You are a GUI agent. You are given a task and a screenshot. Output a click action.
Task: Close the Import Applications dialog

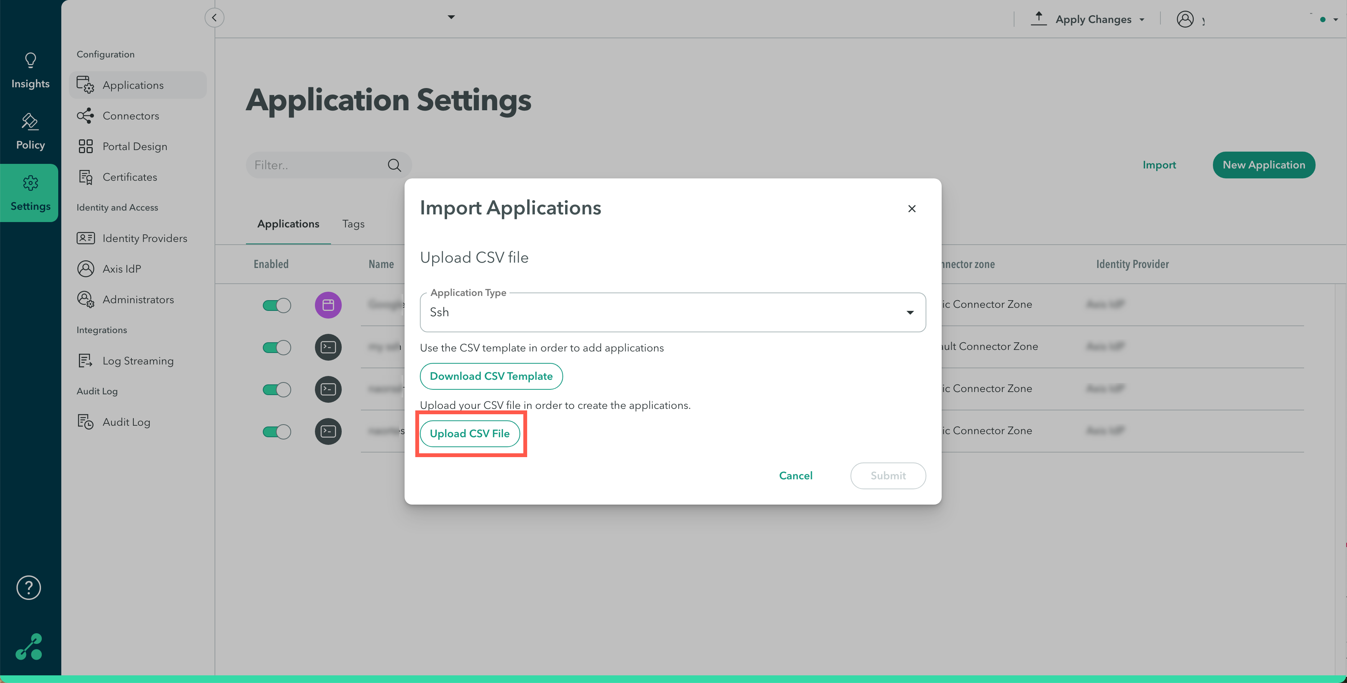tap(912, 209)
